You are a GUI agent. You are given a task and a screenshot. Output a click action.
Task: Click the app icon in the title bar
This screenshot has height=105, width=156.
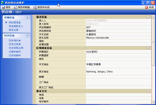click(x=2, y=3)
